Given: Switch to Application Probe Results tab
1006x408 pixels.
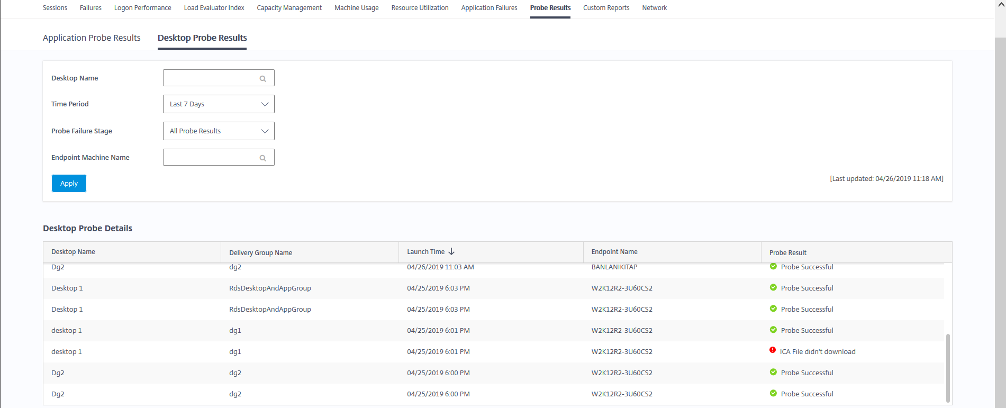Looking at the screenshot, I should click(92, 38).
